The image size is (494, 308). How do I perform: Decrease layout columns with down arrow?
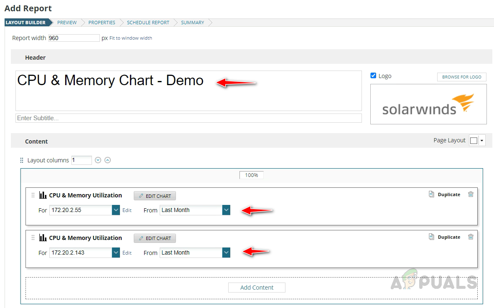pyautogui.click(x=98, y=160)
